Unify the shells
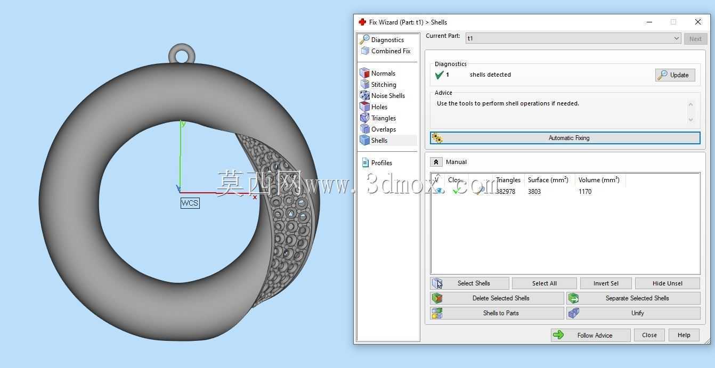This screenshot has width=715, height=368. coord(633,313)
